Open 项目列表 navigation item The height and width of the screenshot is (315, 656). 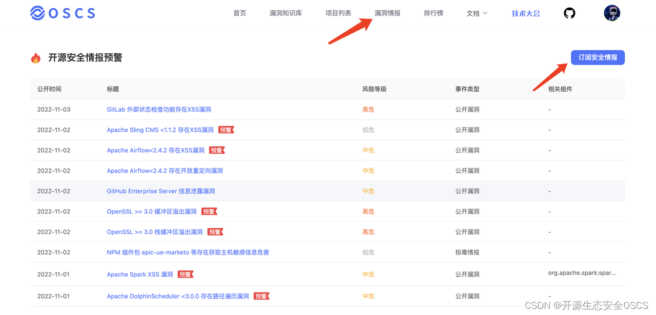(338, 13)
